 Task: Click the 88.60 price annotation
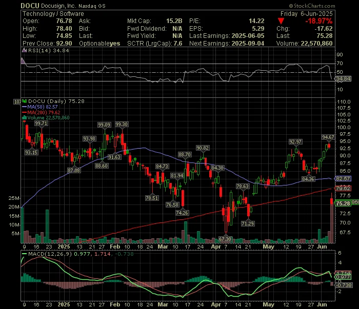pos(102,166)
